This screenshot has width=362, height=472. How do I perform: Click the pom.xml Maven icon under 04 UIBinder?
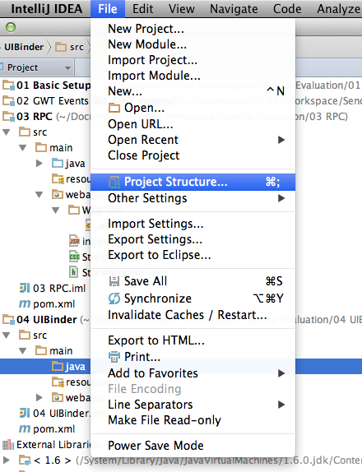(25, 428)
